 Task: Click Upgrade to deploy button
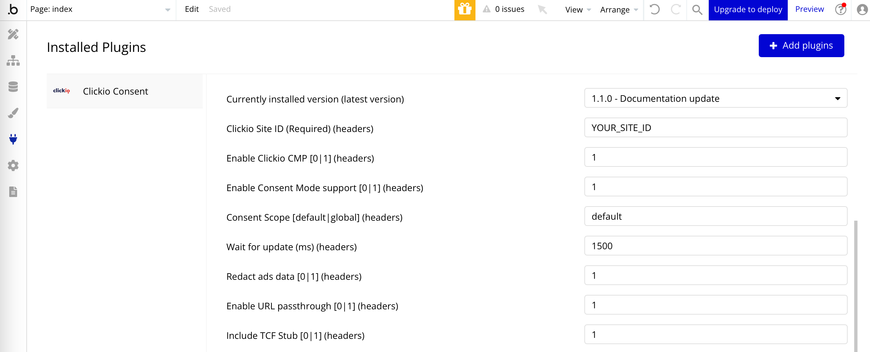click(747, 10)
